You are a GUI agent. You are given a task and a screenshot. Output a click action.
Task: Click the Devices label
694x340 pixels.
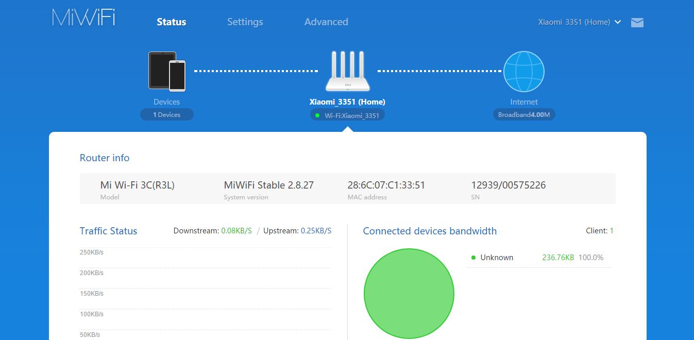[x=167, y=102]
